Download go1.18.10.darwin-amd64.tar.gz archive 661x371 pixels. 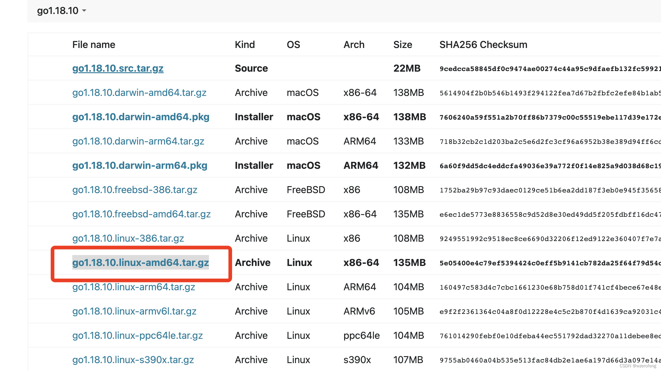click(x=139, y=93)
